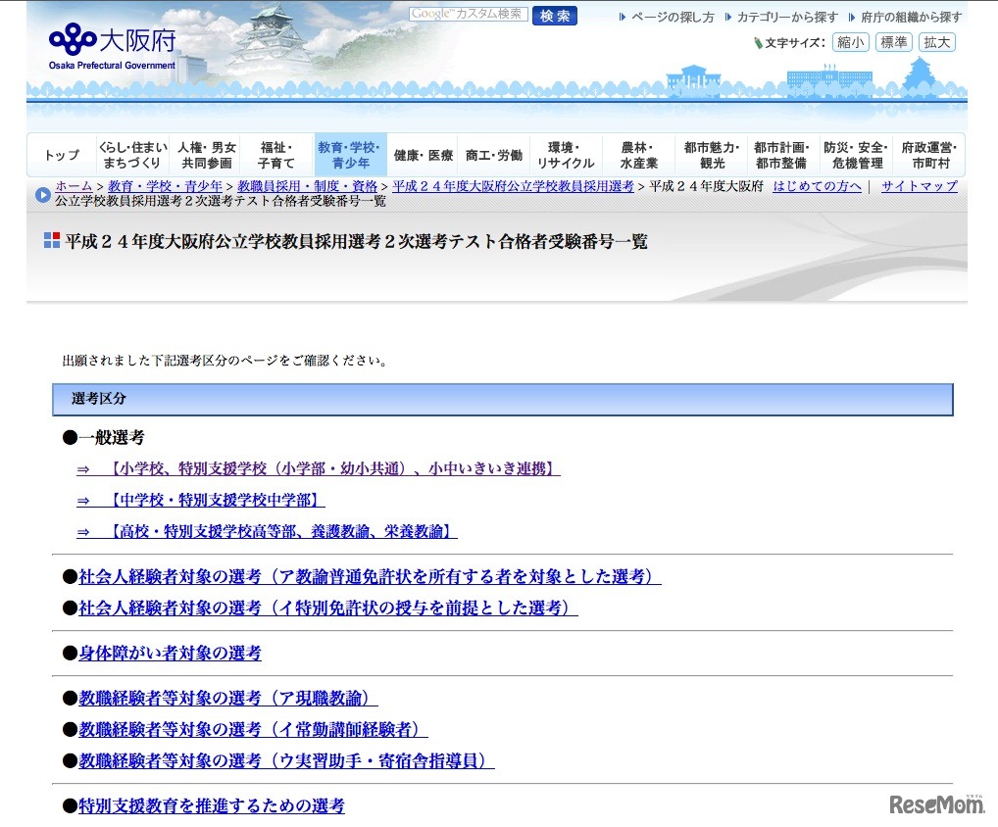
Task: Shrink text size with 縮小 button
Action: click(850, 42)
